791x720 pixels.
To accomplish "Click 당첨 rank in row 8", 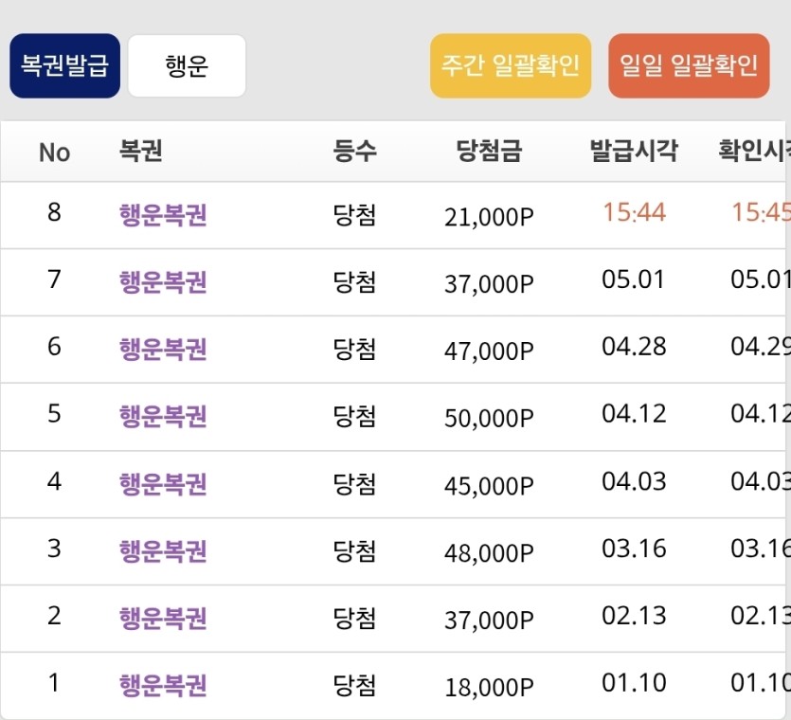I will point(354,215).
